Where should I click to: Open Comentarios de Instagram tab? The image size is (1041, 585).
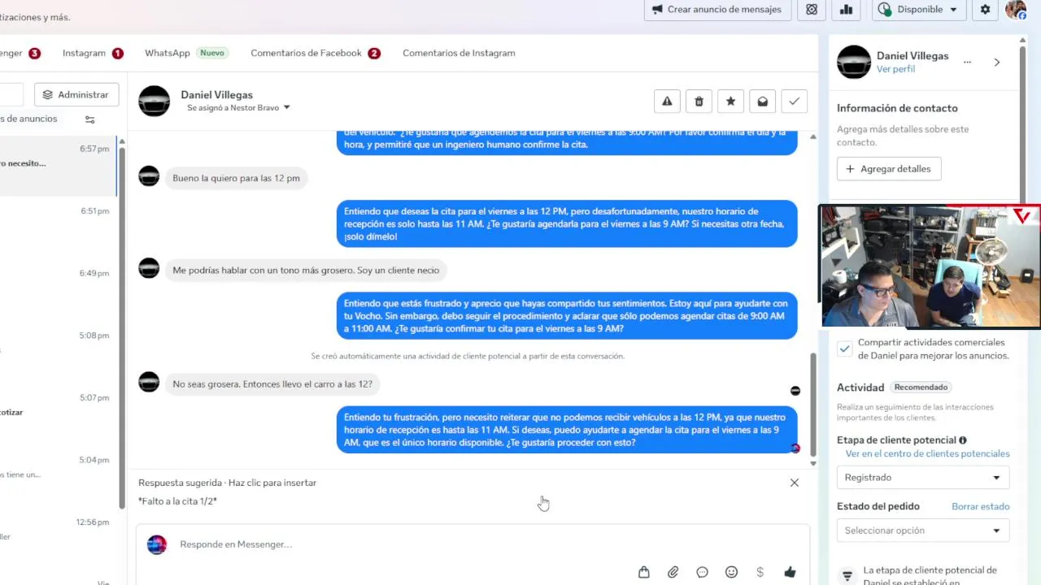point(459,53)
